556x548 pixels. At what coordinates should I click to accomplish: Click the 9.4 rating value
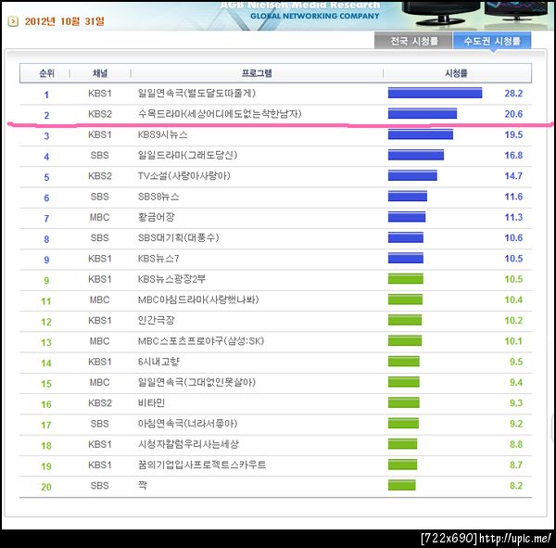pyautogui.click(x=516, y=382)
